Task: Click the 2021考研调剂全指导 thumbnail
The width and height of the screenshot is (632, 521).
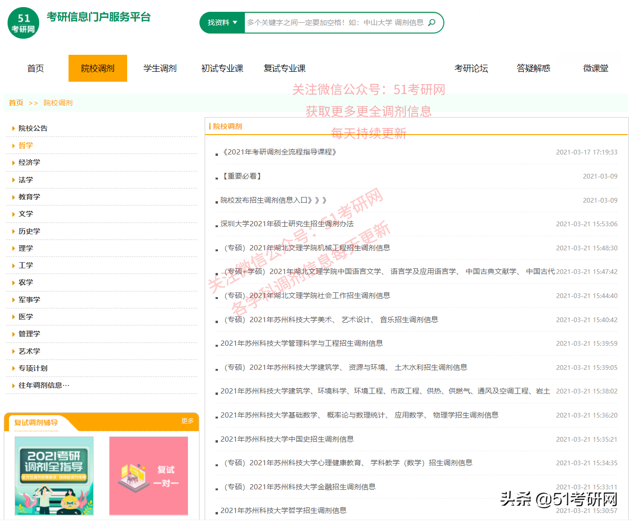Action: click(x=53, y=476)
